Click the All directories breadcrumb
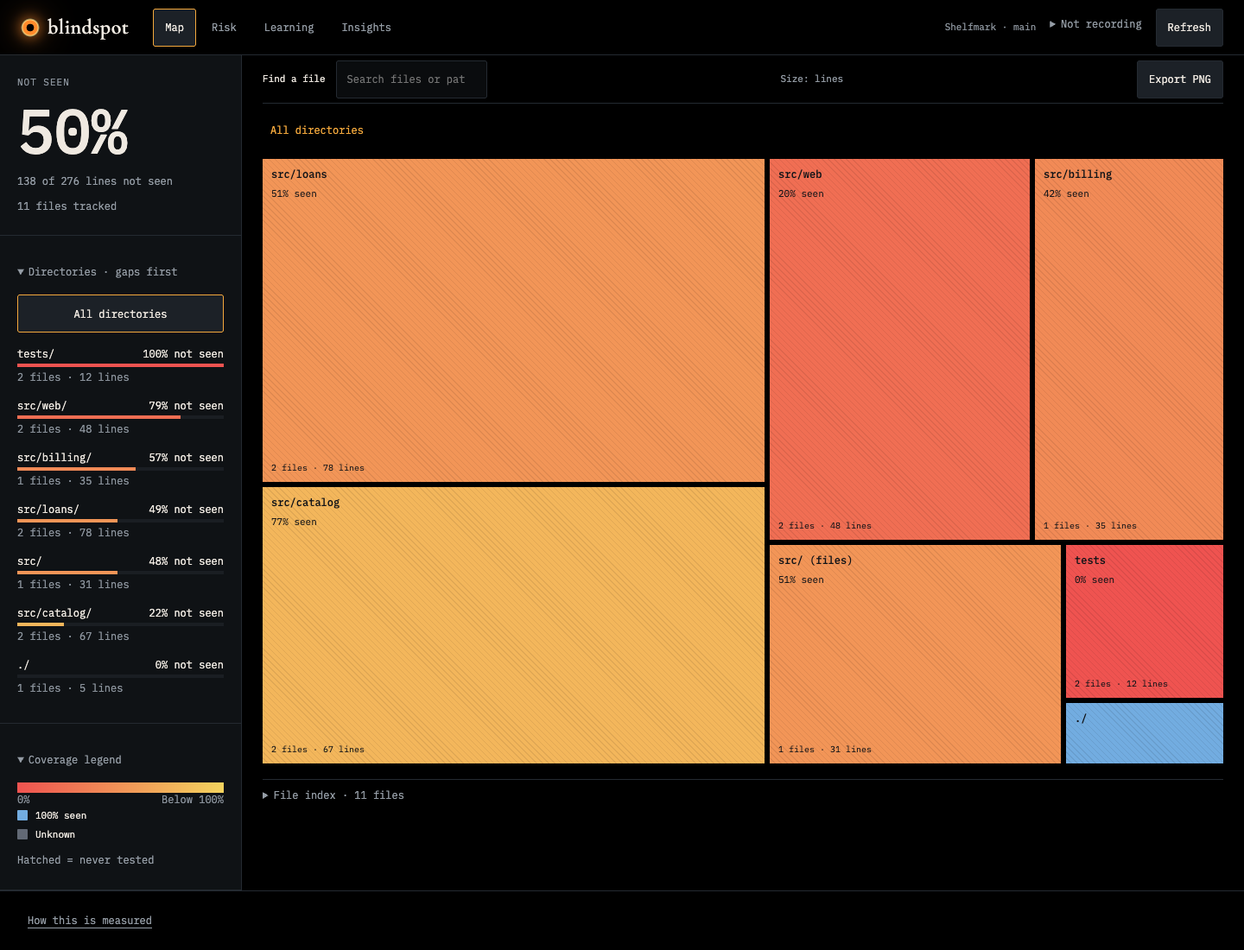Screen dimensions: 1244x950 pyautogui.click(x=317, y=130)
